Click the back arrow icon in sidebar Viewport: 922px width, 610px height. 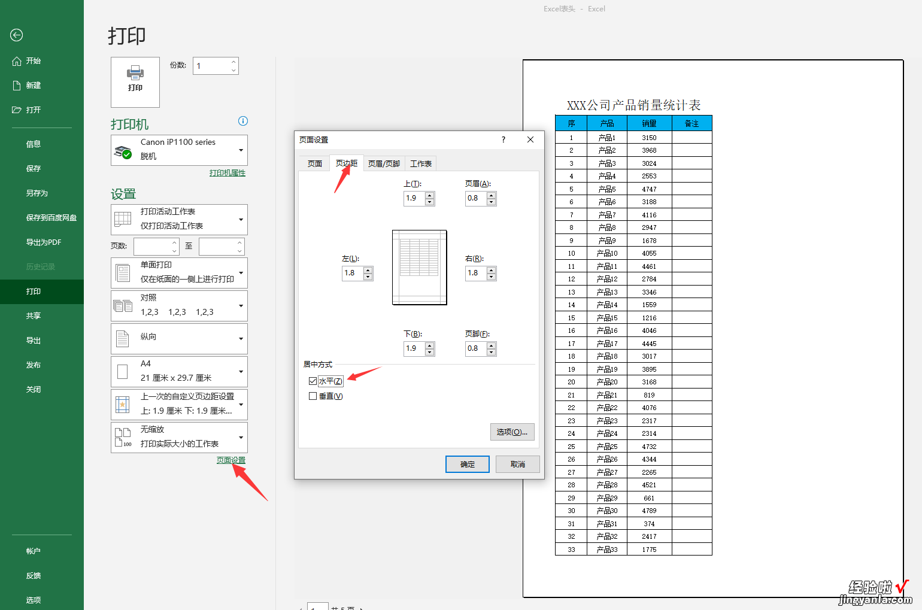(x=17, y=35)
